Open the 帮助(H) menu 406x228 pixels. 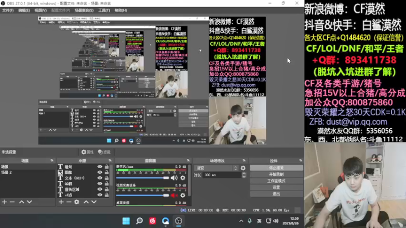point(121,10)
